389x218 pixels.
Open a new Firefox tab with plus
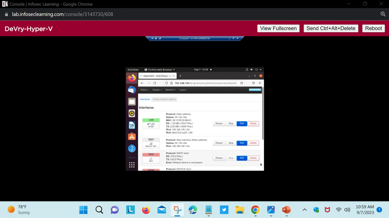coord(180,76)
